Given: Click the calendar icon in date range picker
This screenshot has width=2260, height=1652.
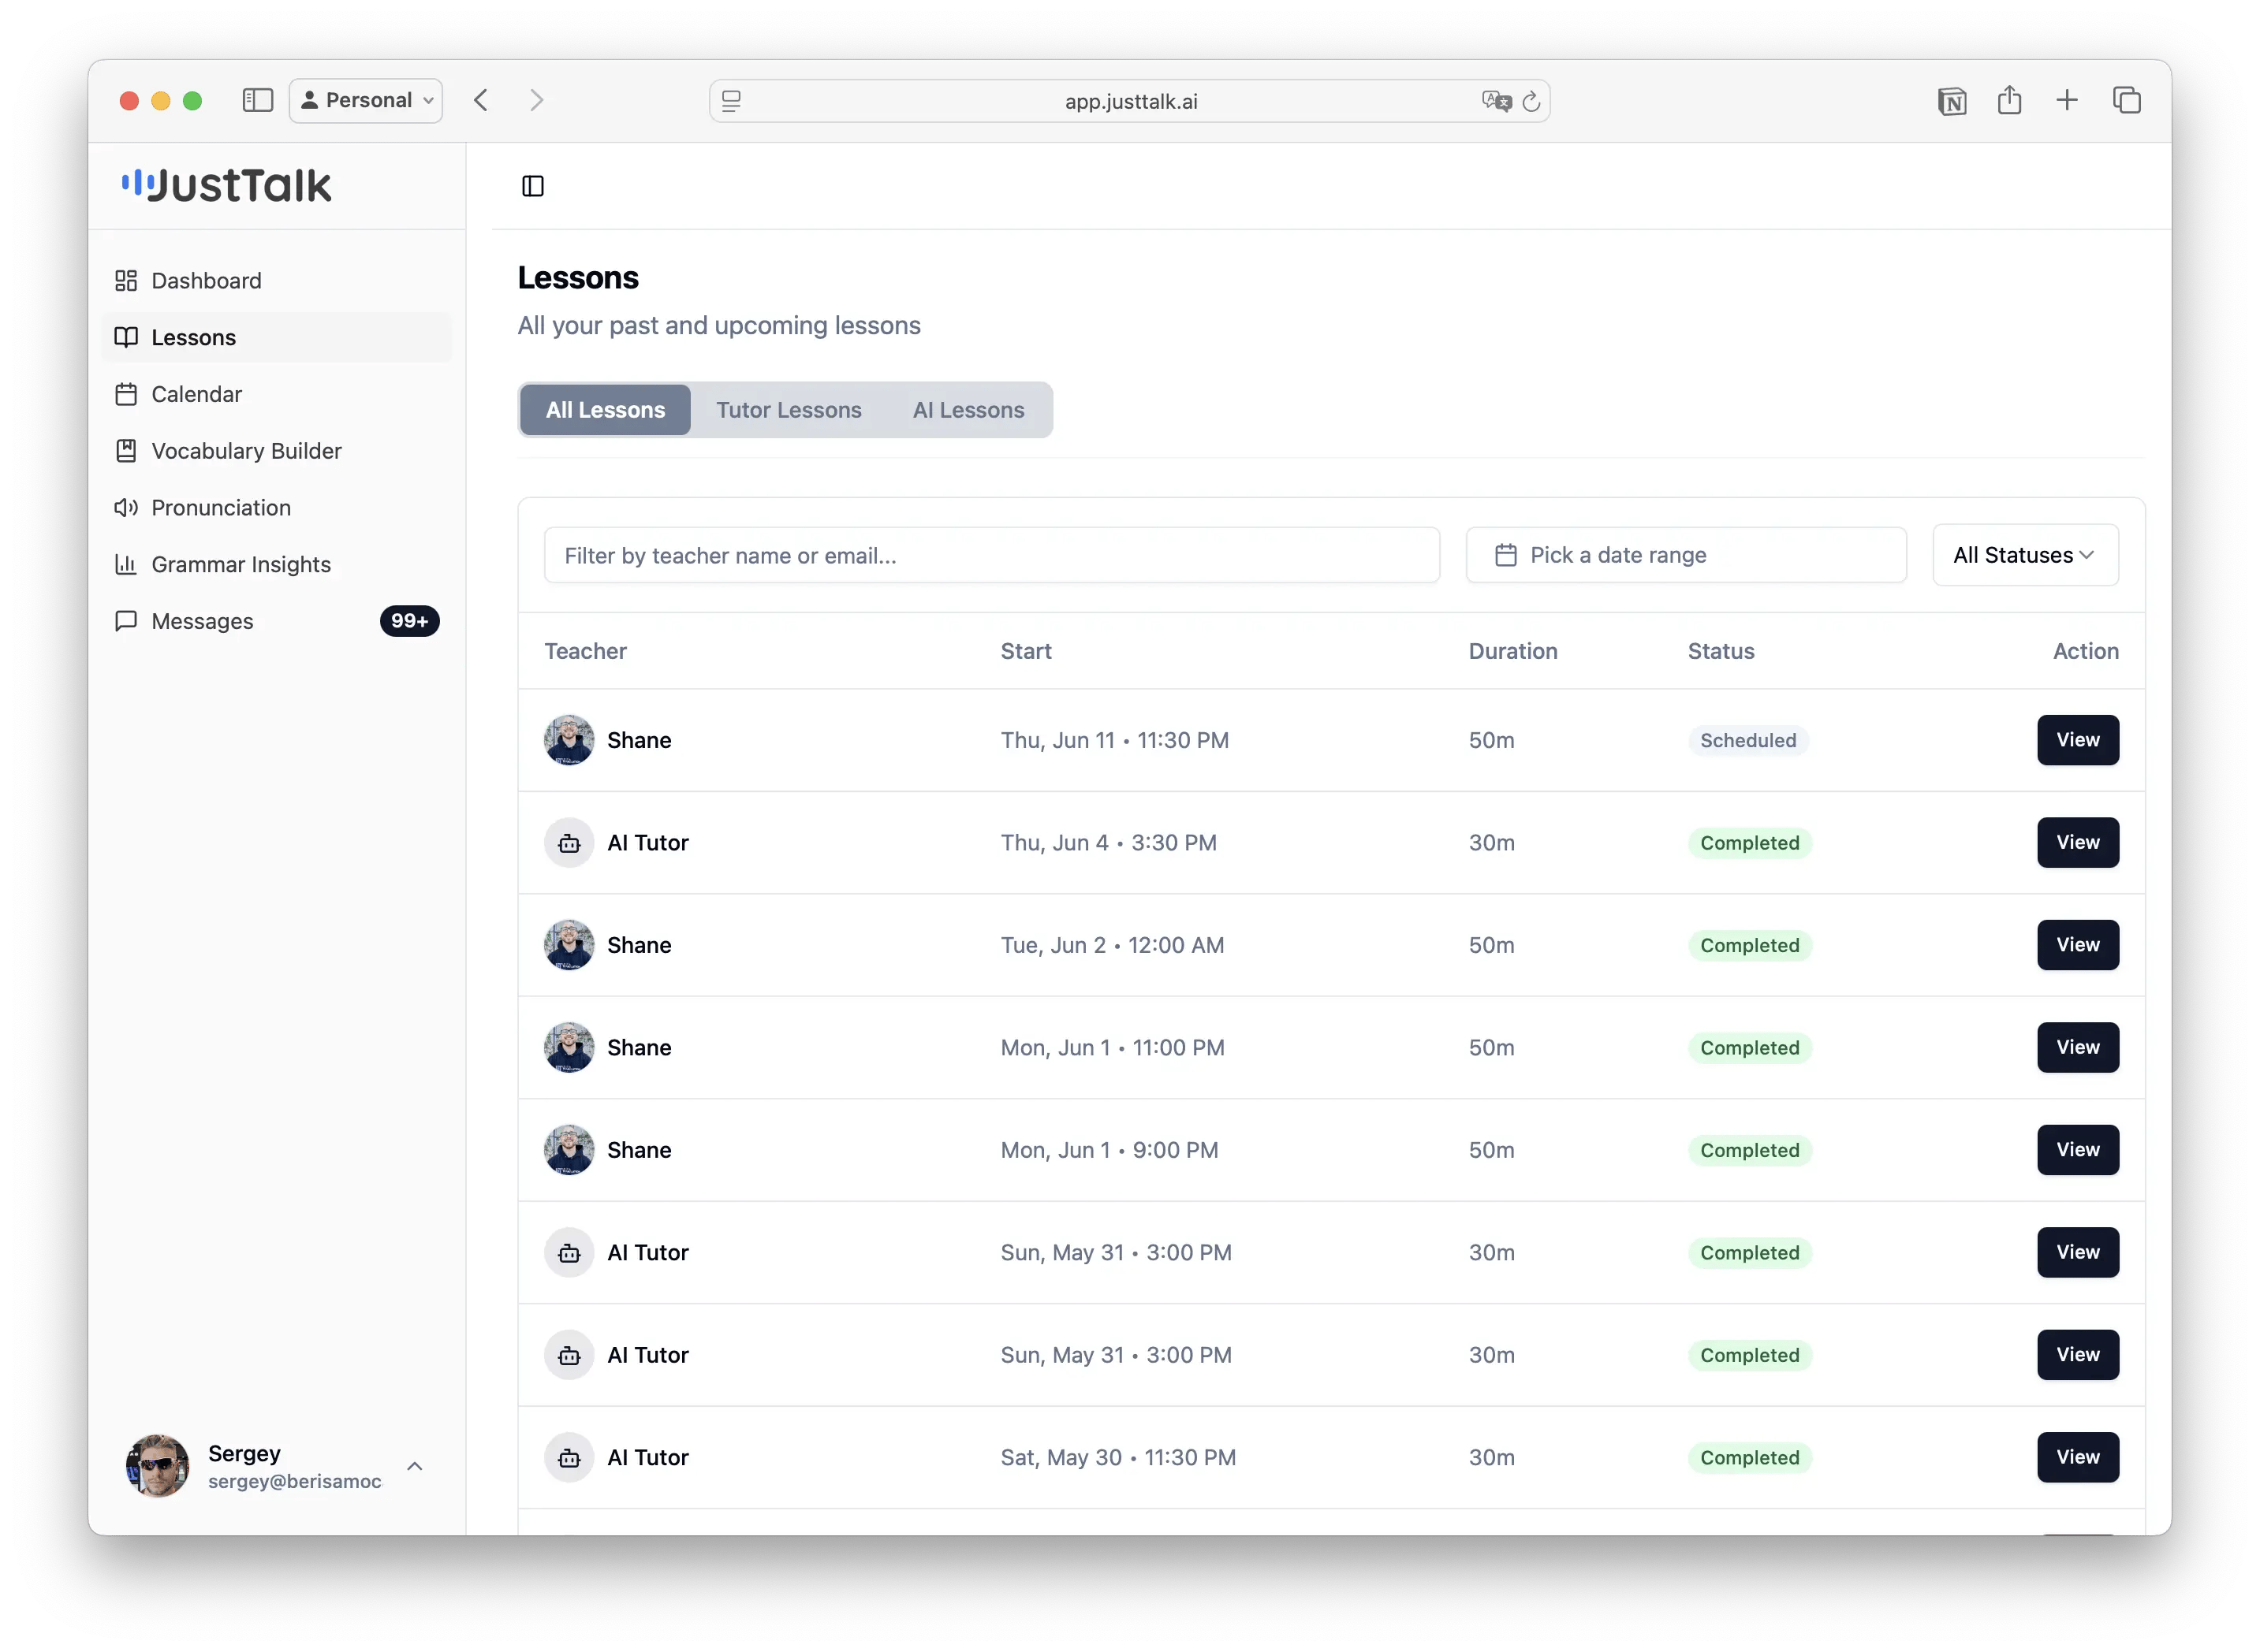Looking at the screenshot, I should (1505, 556).
